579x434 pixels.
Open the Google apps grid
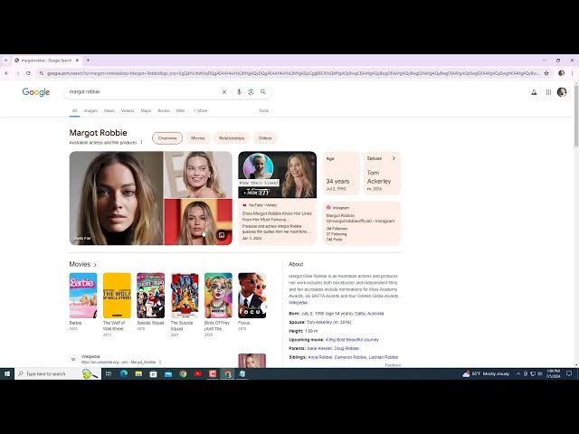[548, 92]
